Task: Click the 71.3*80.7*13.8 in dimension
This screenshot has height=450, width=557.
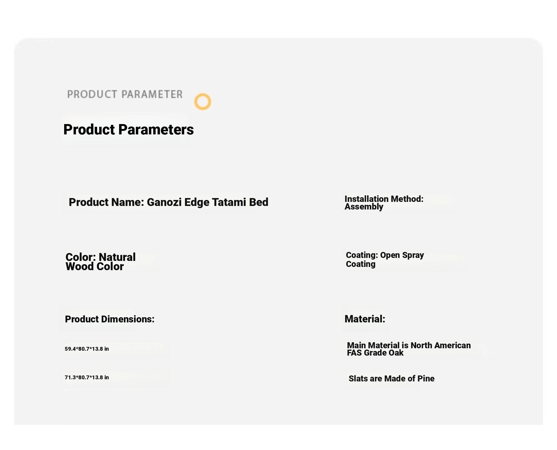Action: (86, 377)
